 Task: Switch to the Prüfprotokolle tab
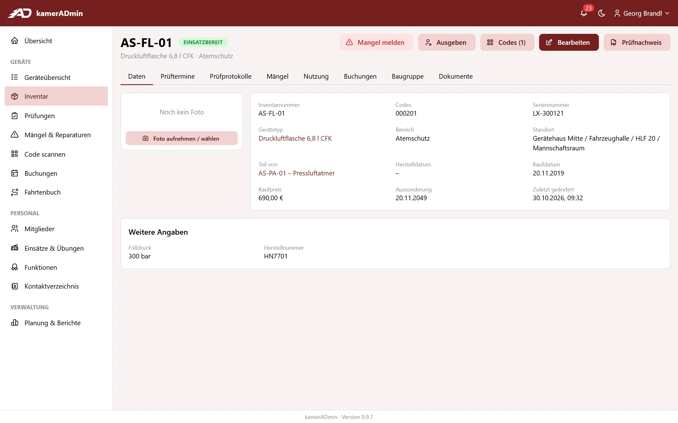(x=231, y=76)
